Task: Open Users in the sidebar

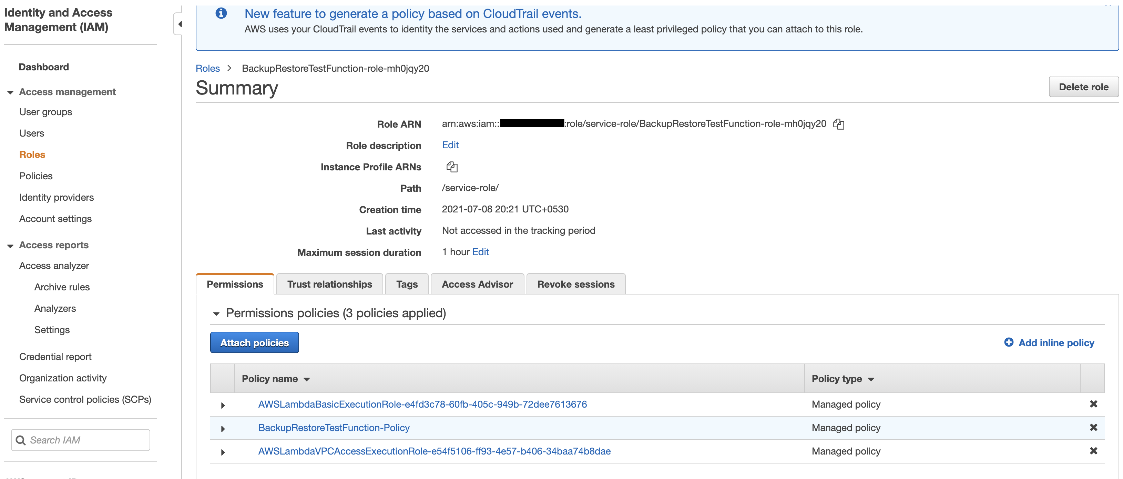Action: 32,133
